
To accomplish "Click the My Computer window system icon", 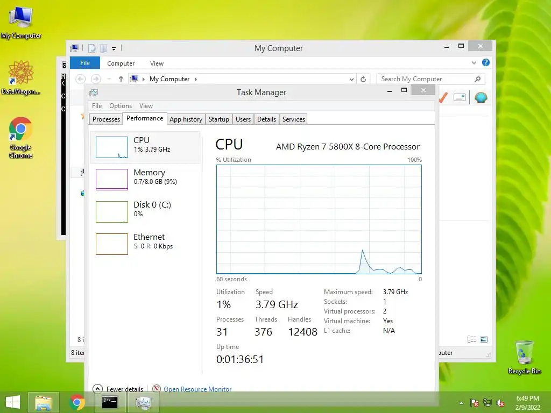I will 74,48.
